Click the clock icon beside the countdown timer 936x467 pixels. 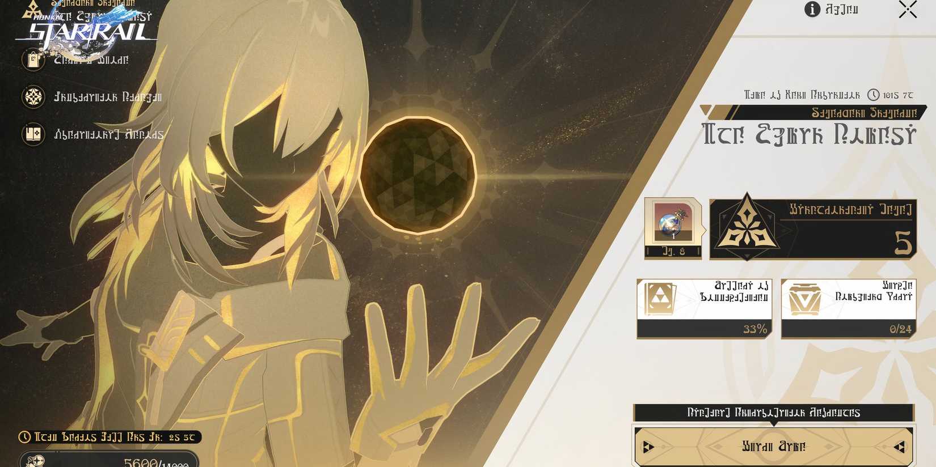[874, 95]
